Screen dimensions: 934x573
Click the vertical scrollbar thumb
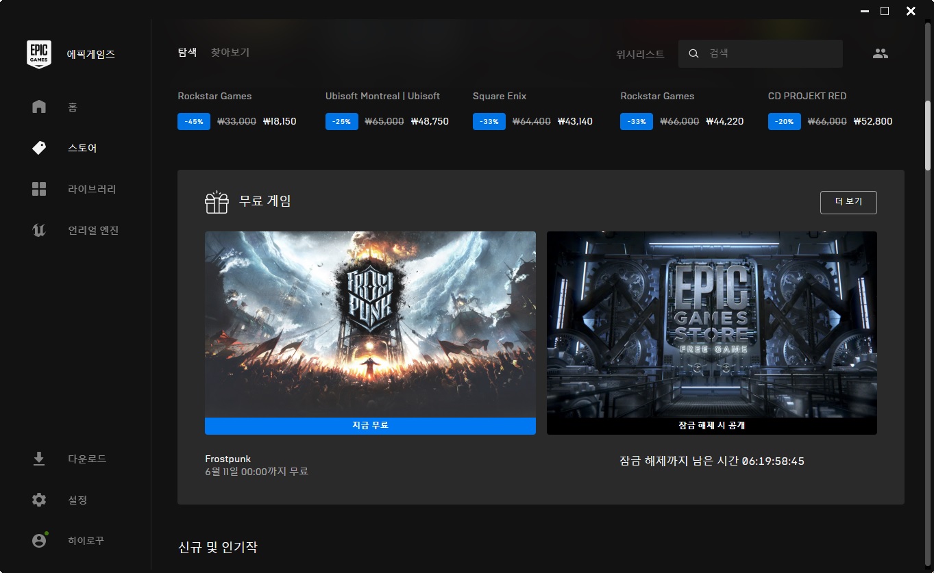point(928,135)
